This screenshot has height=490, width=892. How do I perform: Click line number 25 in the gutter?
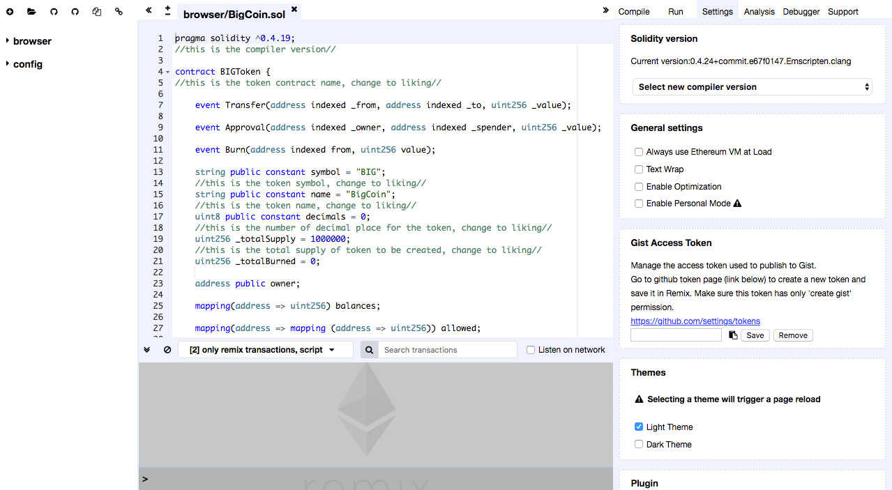tap(158, 306)
